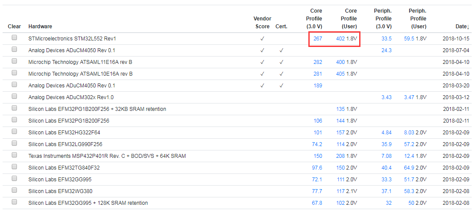The width and height of the screenshot is (476, 210).
Task: Check the EFM32PG1B200F256 row without SRAM retention
Action: (14, 120)
